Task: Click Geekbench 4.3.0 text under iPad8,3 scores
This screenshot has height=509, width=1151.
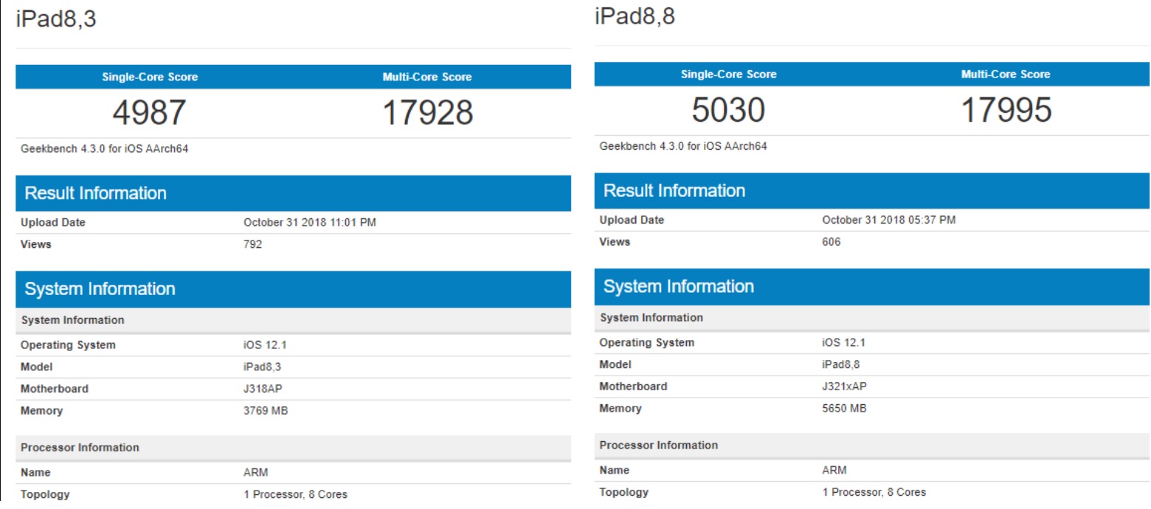Action: tap(105, 148)
